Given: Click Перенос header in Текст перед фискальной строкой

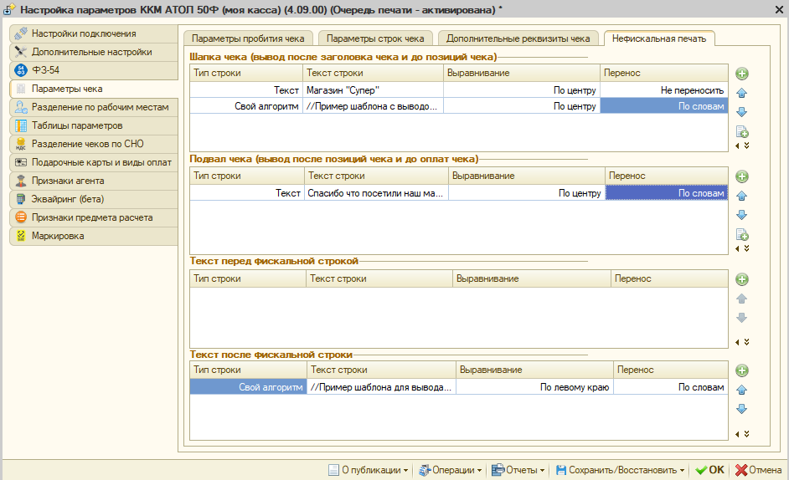Looking at the screenshot, I should 669,278.
